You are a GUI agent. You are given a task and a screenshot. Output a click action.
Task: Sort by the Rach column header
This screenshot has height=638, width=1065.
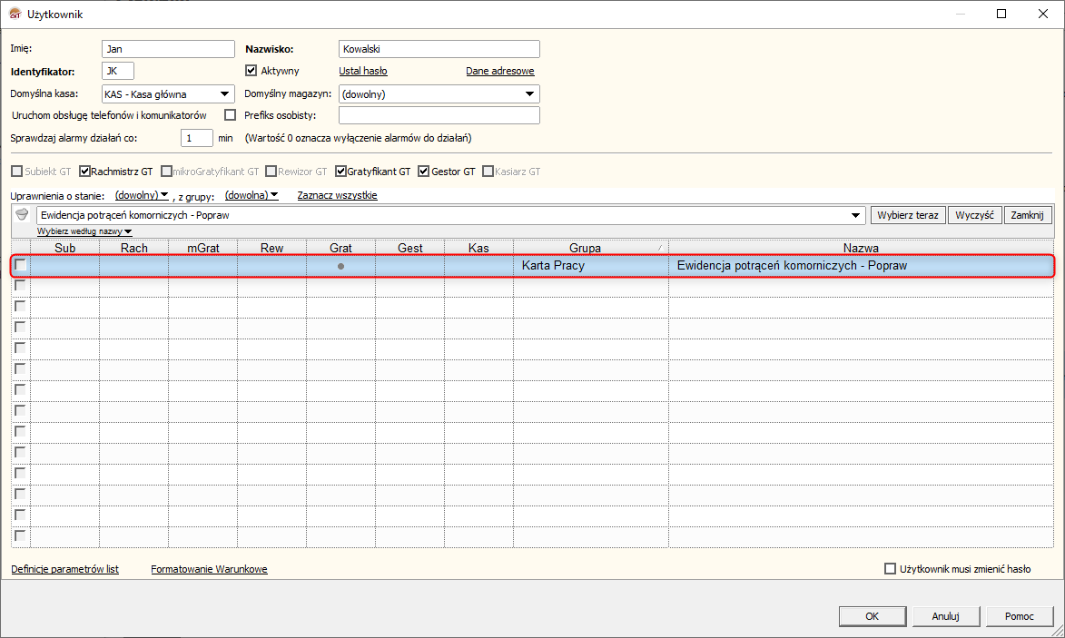click(133, 248)
